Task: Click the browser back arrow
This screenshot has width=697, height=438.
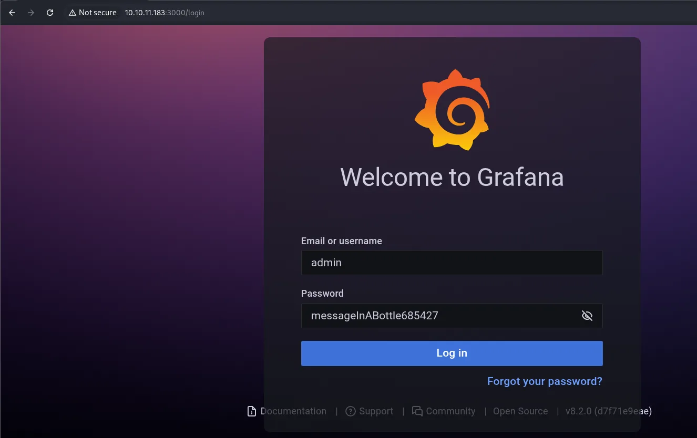Action: (13, 13)
